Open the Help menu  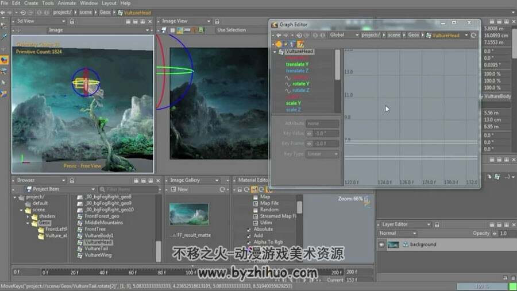(x=125, y=3)
